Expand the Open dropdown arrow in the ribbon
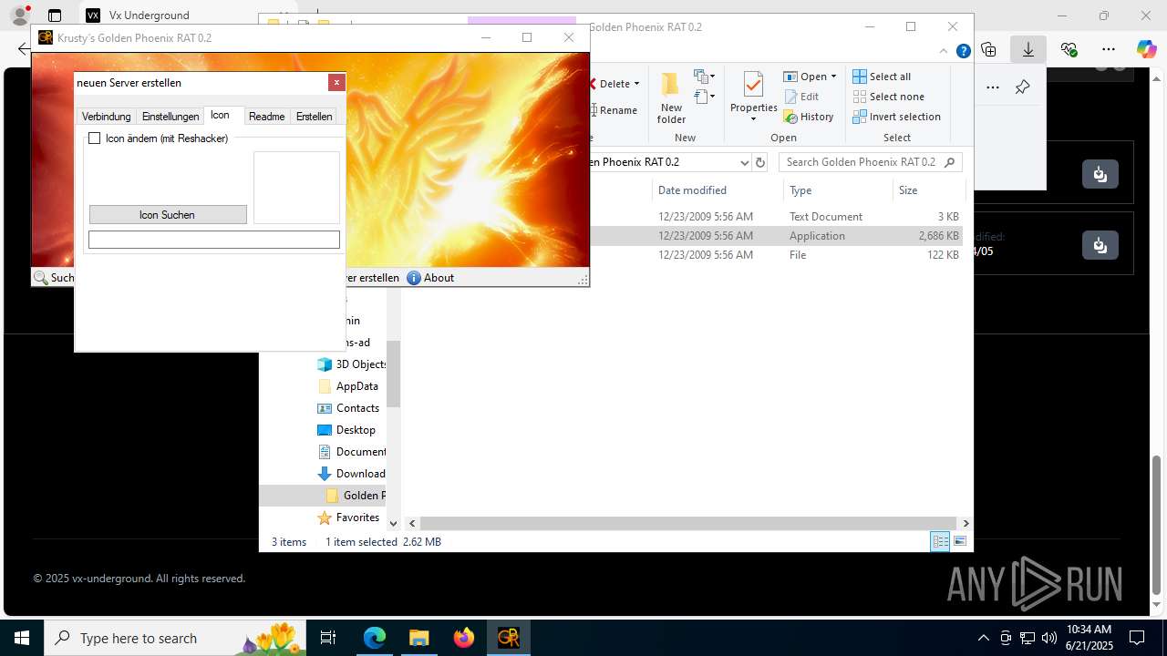 click(833, 77)
